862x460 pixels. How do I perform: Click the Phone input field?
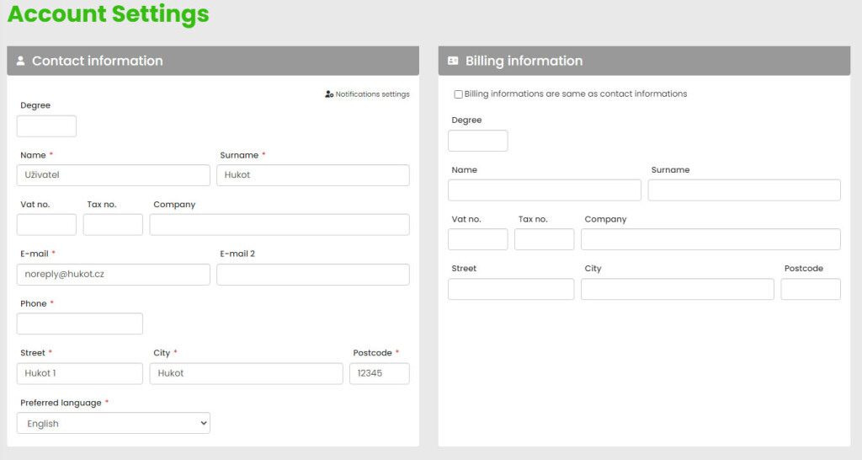click(79, 324)
